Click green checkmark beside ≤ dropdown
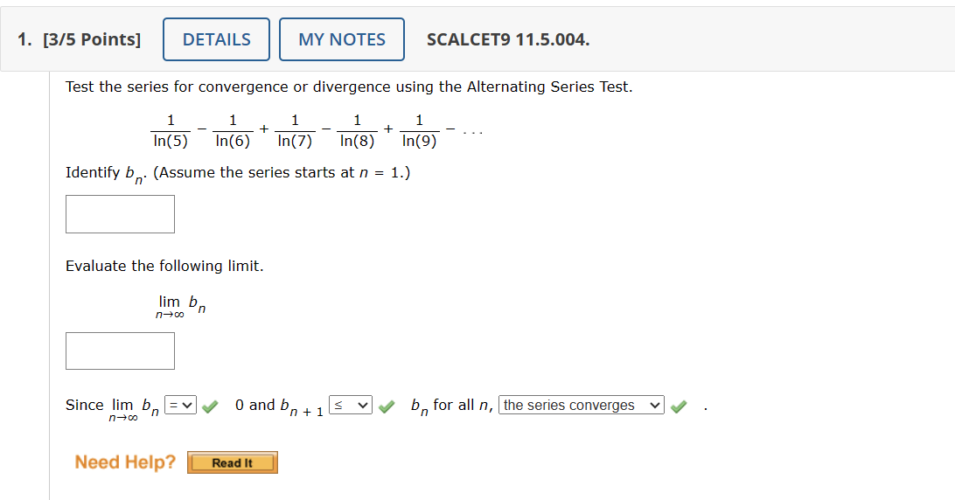Viewport: 955px width, 500px height. coord(387,406)
